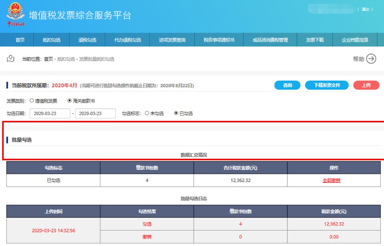Choose 已勾选 status radio button
384x246 pixels.
(177, 113)
